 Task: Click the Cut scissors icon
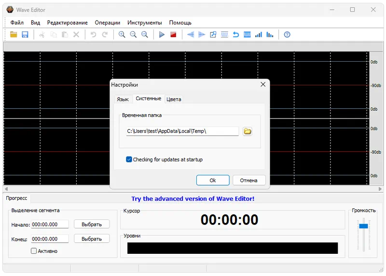pyautogui.click(x=42, y=35)
